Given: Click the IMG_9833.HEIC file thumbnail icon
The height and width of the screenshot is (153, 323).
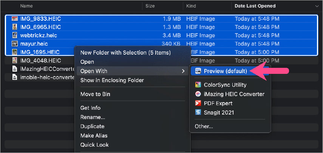Looking at the screenshot, I should click(15, 18).
